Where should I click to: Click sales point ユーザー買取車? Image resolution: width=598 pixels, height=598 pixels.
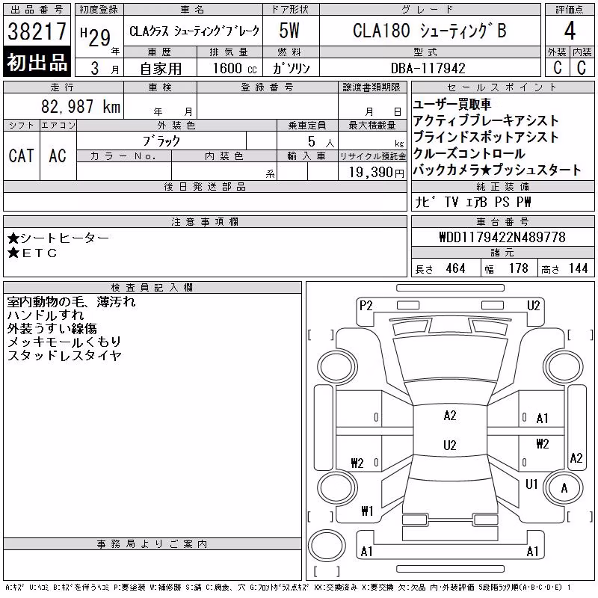(x=452, y=104)
